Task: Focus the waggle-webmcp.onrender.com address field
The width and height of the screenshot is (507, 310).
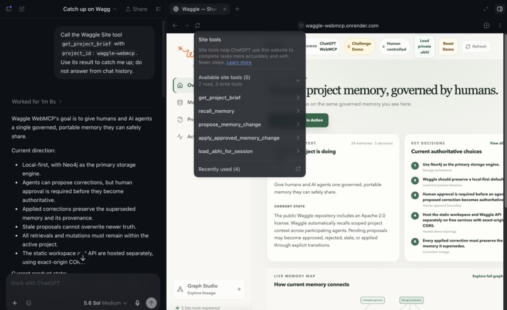Action: pyautogui.click(x=342, y=26)
